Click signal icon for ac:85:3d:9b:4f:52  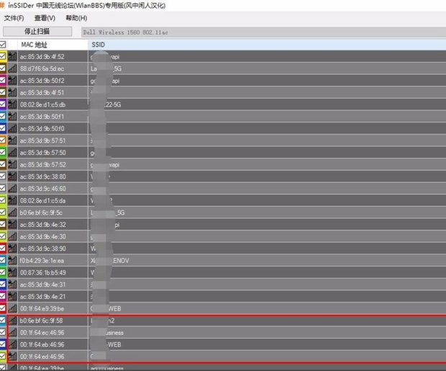12,56
